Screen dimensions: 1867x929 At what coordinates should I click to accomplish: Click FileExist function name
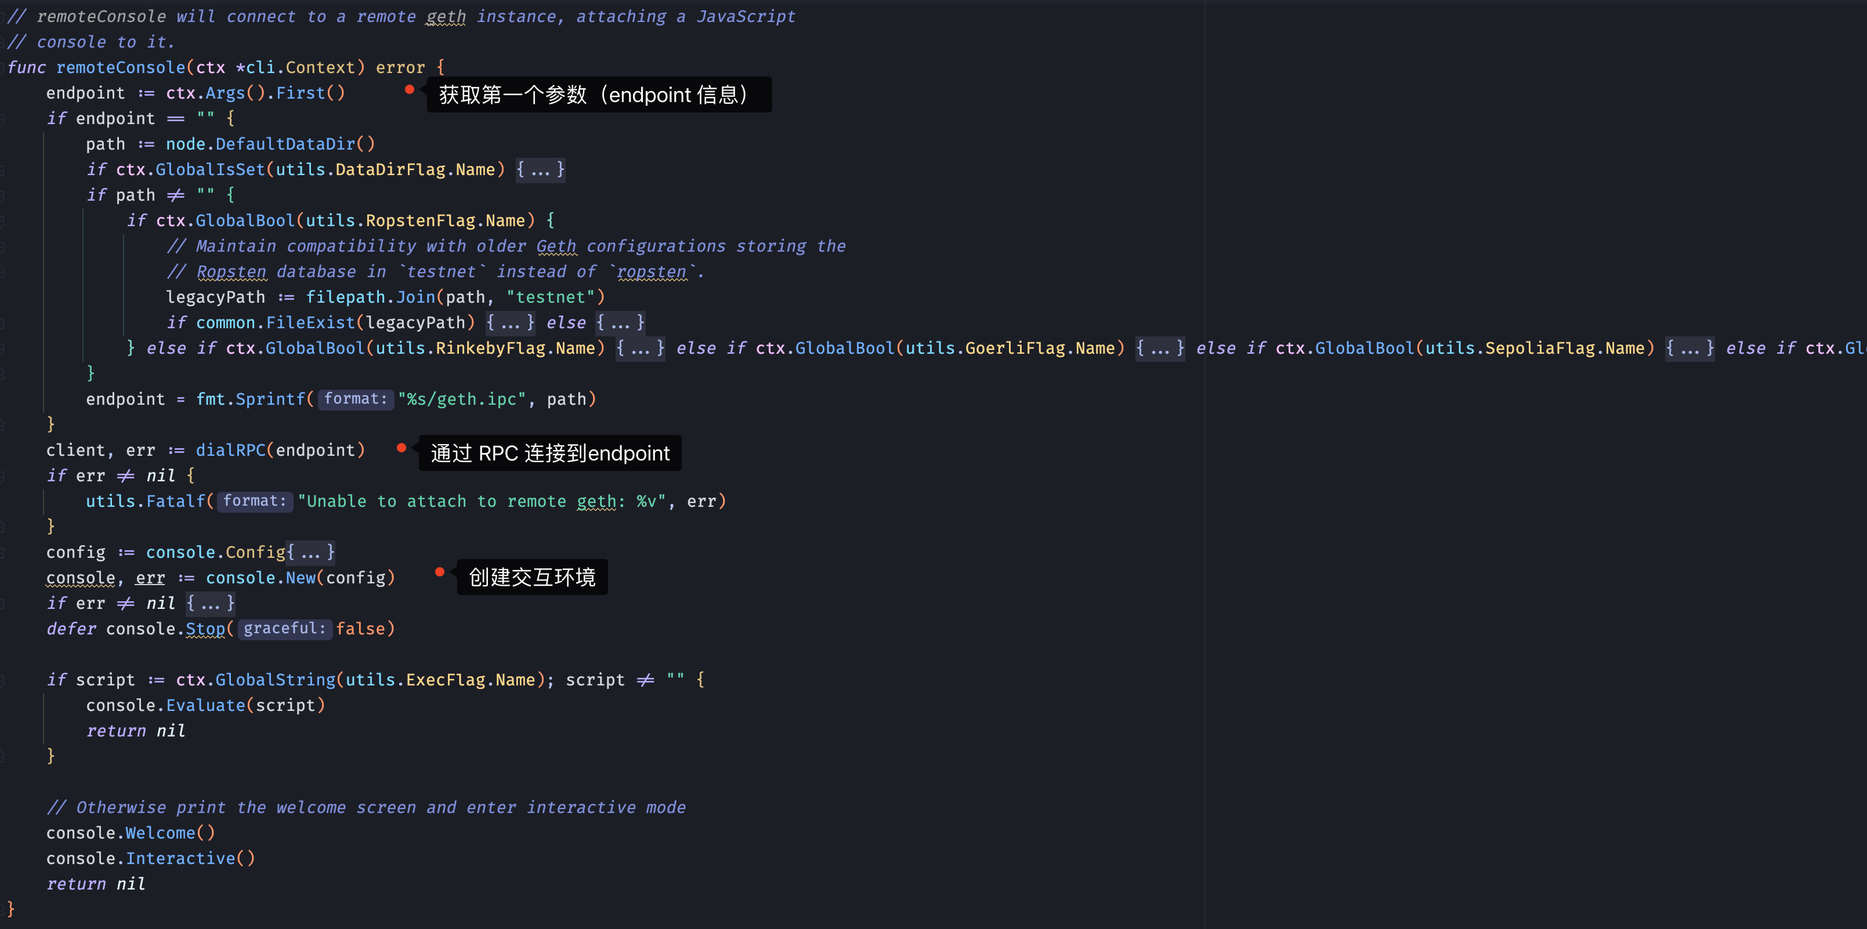(310, 323)
